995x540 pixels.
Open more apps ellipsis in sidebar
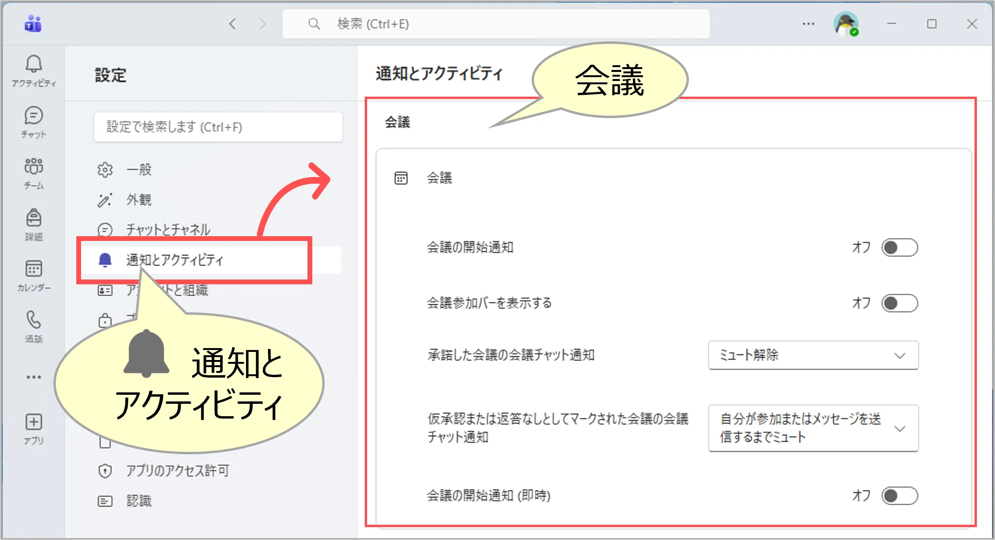click(x=33, y=377)
